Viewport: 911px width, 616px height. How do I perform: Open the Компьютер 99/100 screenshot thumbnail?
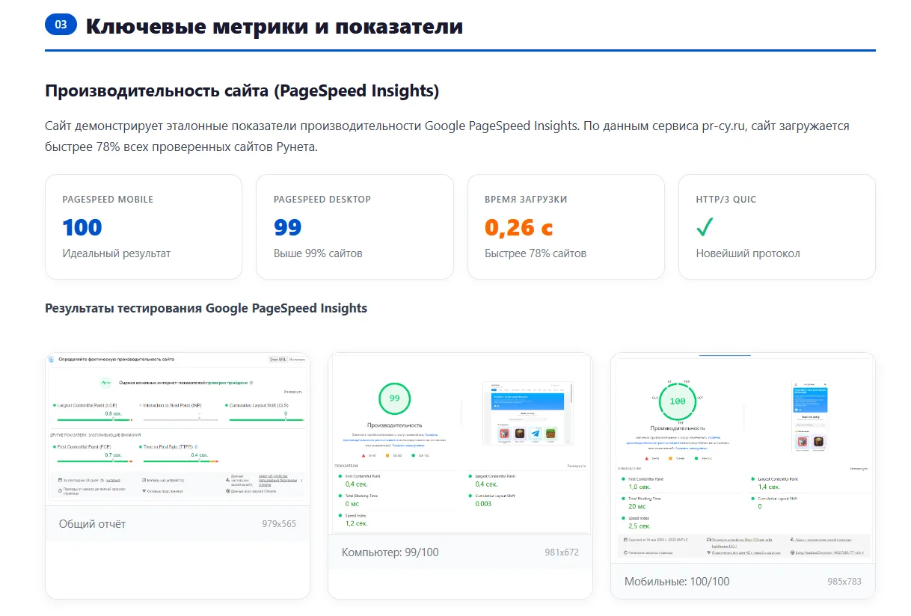[x=460, y=443]
